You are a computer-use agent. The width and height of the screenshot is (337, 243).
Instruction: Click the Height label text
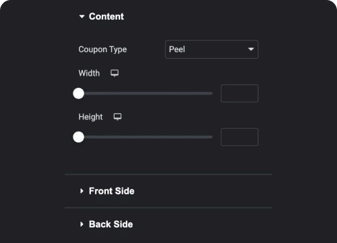click(90, 117)
